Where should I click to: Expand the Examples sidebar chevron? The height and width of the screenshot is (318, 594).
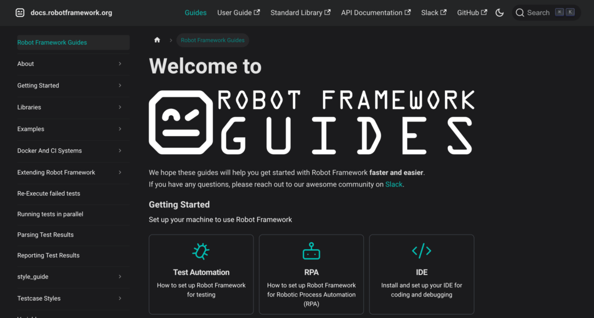tap(119, 129)
